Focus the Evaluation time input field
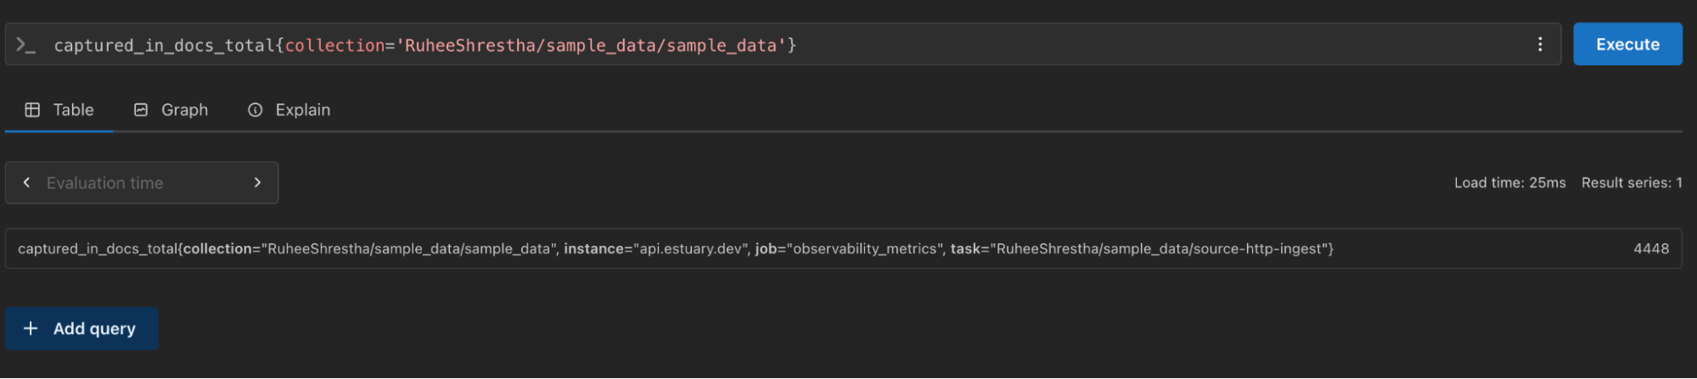Viewport: 1697px width, 379px height. (x=142, y=182)
